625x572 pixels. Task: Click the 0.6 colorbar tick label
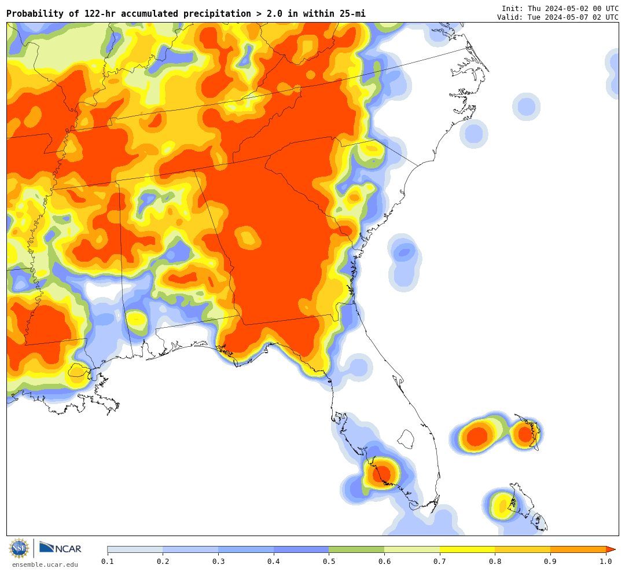(384, 561)
